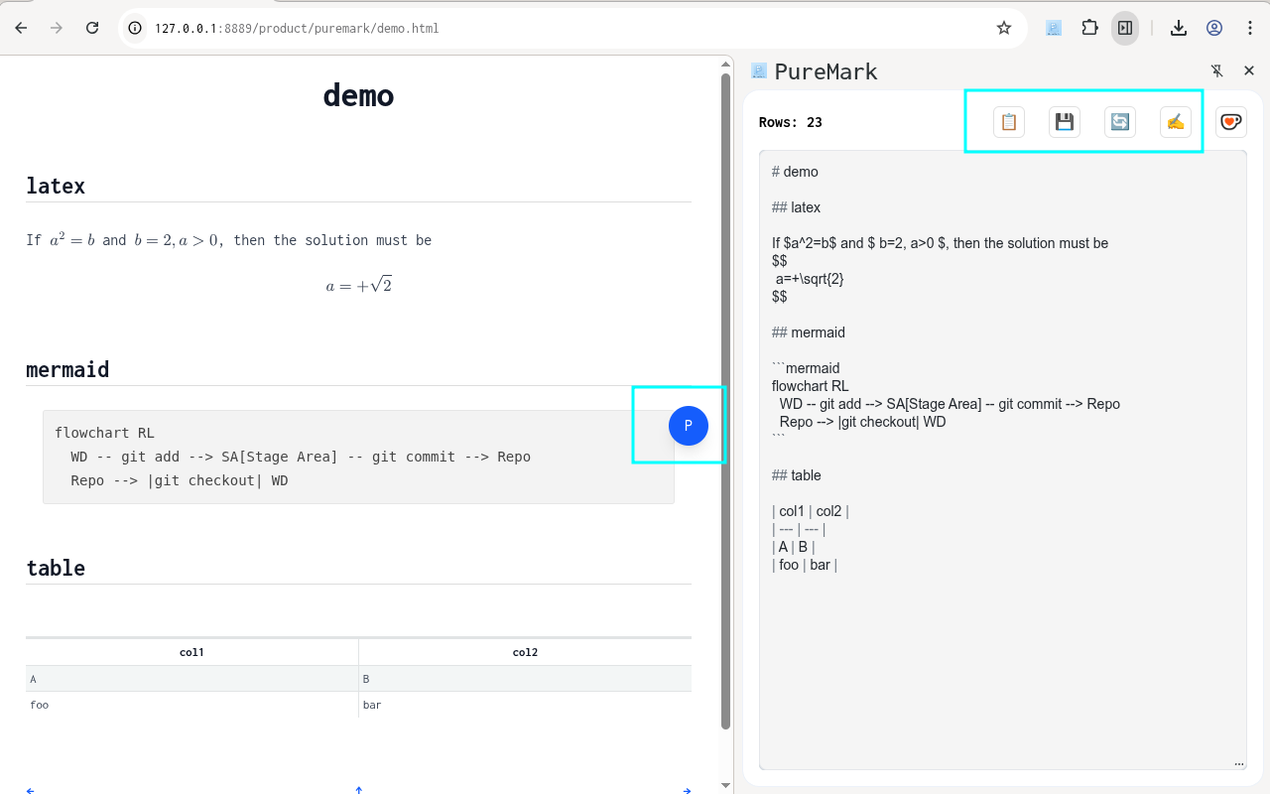Screen dimensions: 1270x794
Task: Click table cell "bar" in the rendered table
Action: point(525,705)
